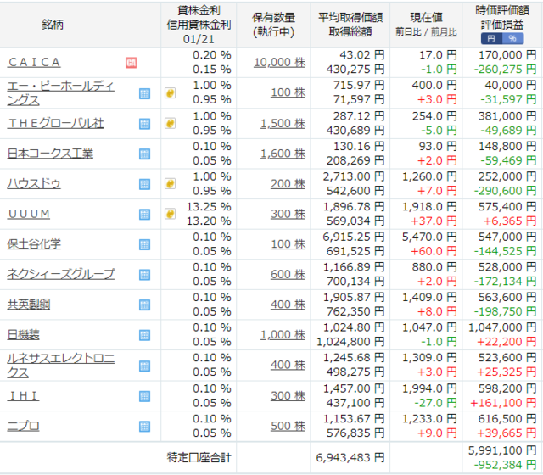Click the 保有数量 column header
Screen dimensions: 543x475
(x=273, y=17)
